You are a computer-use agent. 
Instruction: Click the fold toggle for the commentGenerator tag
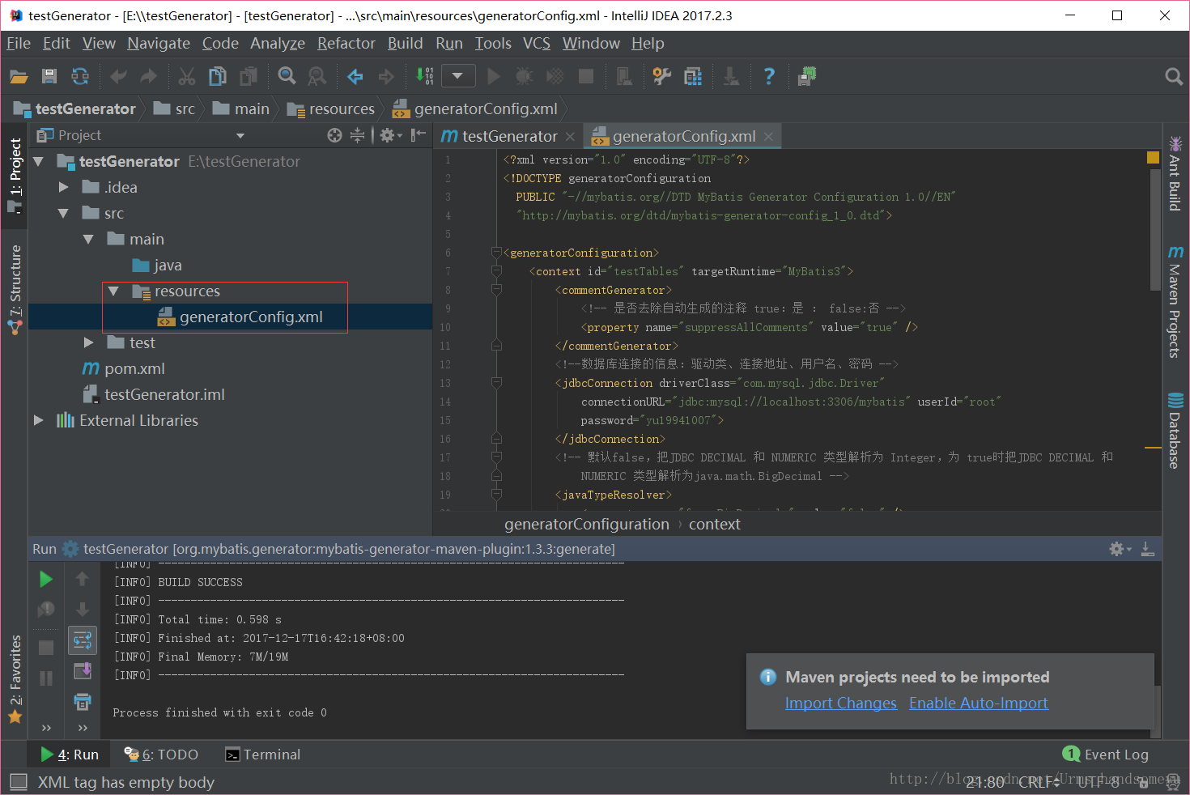496,290
